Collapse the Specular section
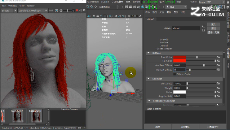Image resolution: width=230 pixels, height=130 pixels. click(x=149, y=79)
